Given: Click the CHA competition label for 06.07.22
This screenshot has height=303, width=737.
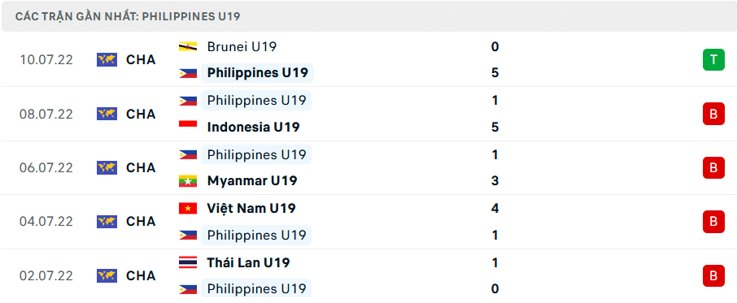Looking at the screenshot, I should pos(141,167).
